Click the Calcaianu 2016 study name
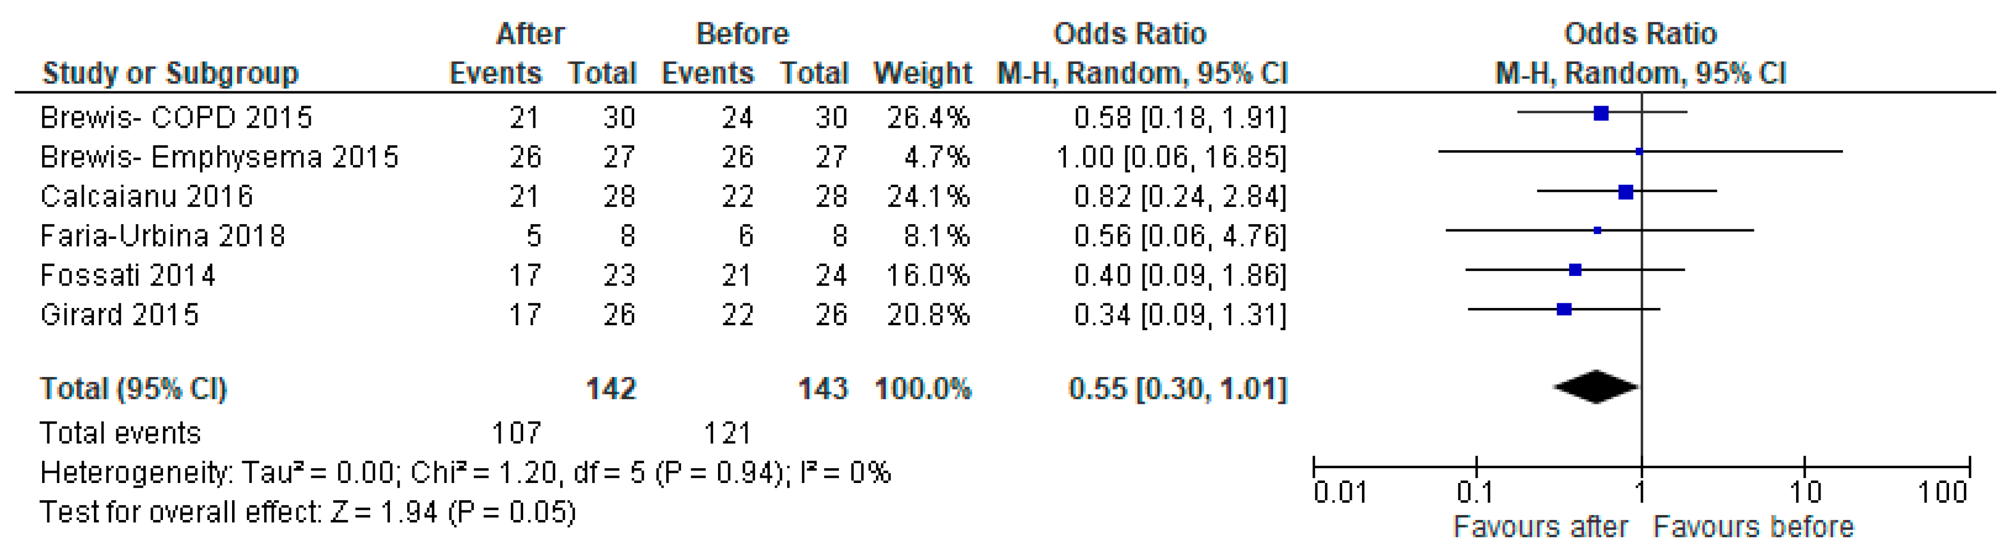Viewport: 2011px width, 553px height. click(x=147, y=196)
